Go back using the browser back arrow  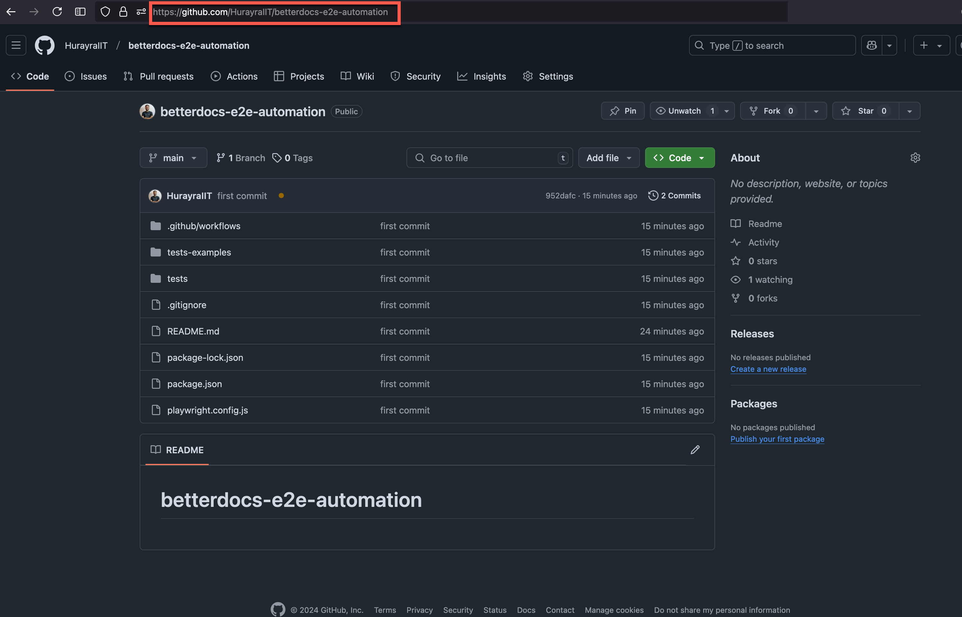point(11,12)
